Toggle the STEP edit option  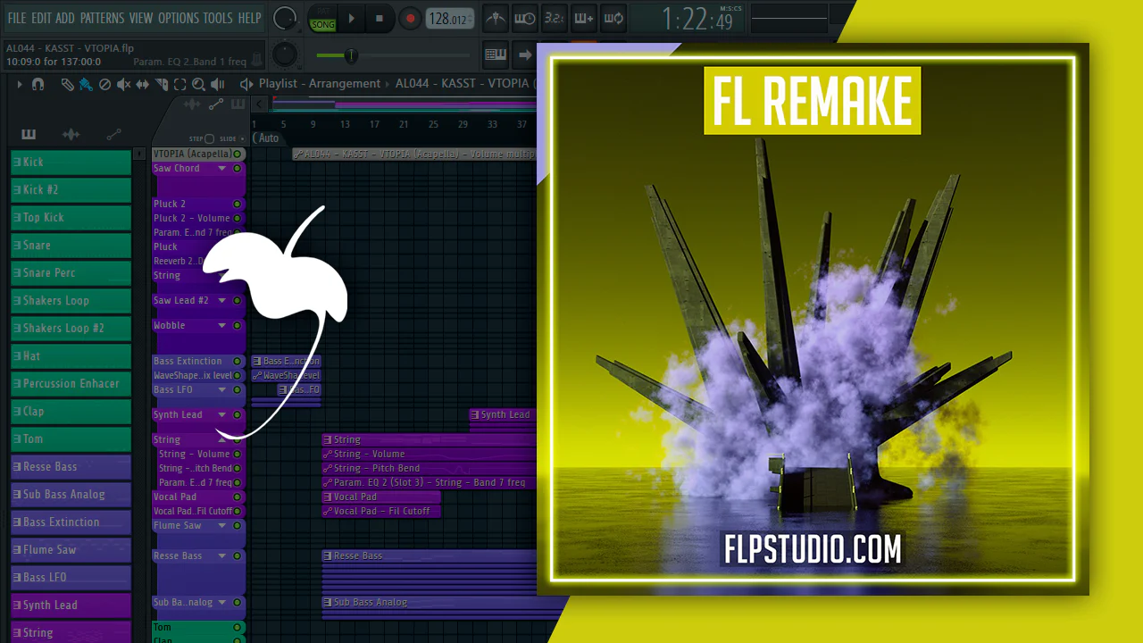click(x=209, y=138)
